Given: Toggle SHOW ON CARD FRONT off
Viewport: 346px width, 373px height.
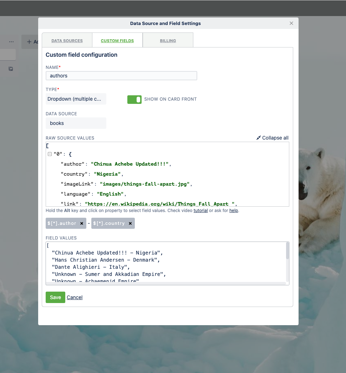Looking at the screenshot, I should tap(134, 99).
